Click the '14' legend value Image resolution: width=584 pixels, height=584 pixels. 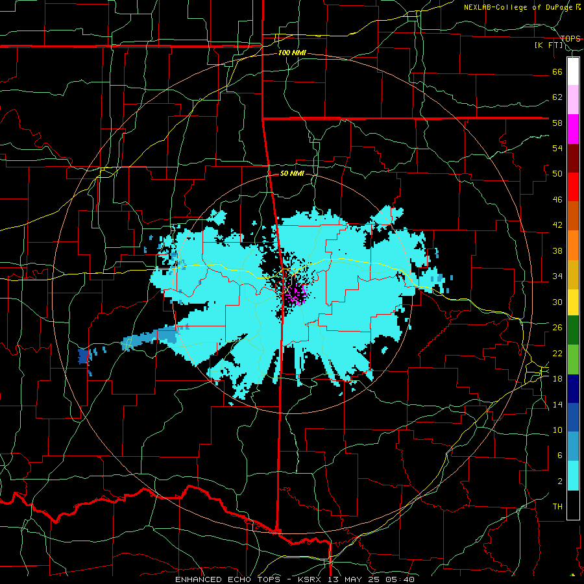pos(557,404)
